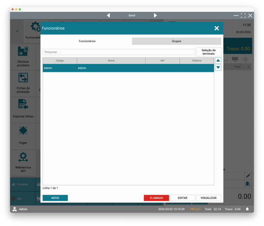Image resolution: width=264 pixels, height=226 pixels.
Task: Select the Importar linhas icon
Action: click(x=23, y=104)
